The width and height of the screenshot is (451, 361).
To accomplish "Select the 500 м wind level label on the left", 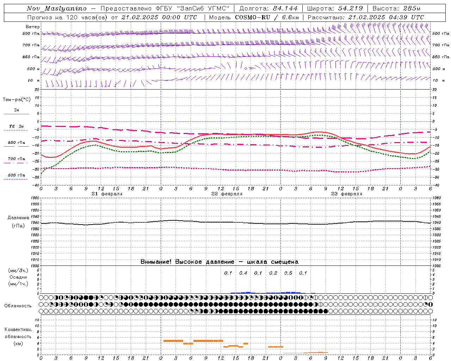I will pyautogui.click(x=33, y=69).
